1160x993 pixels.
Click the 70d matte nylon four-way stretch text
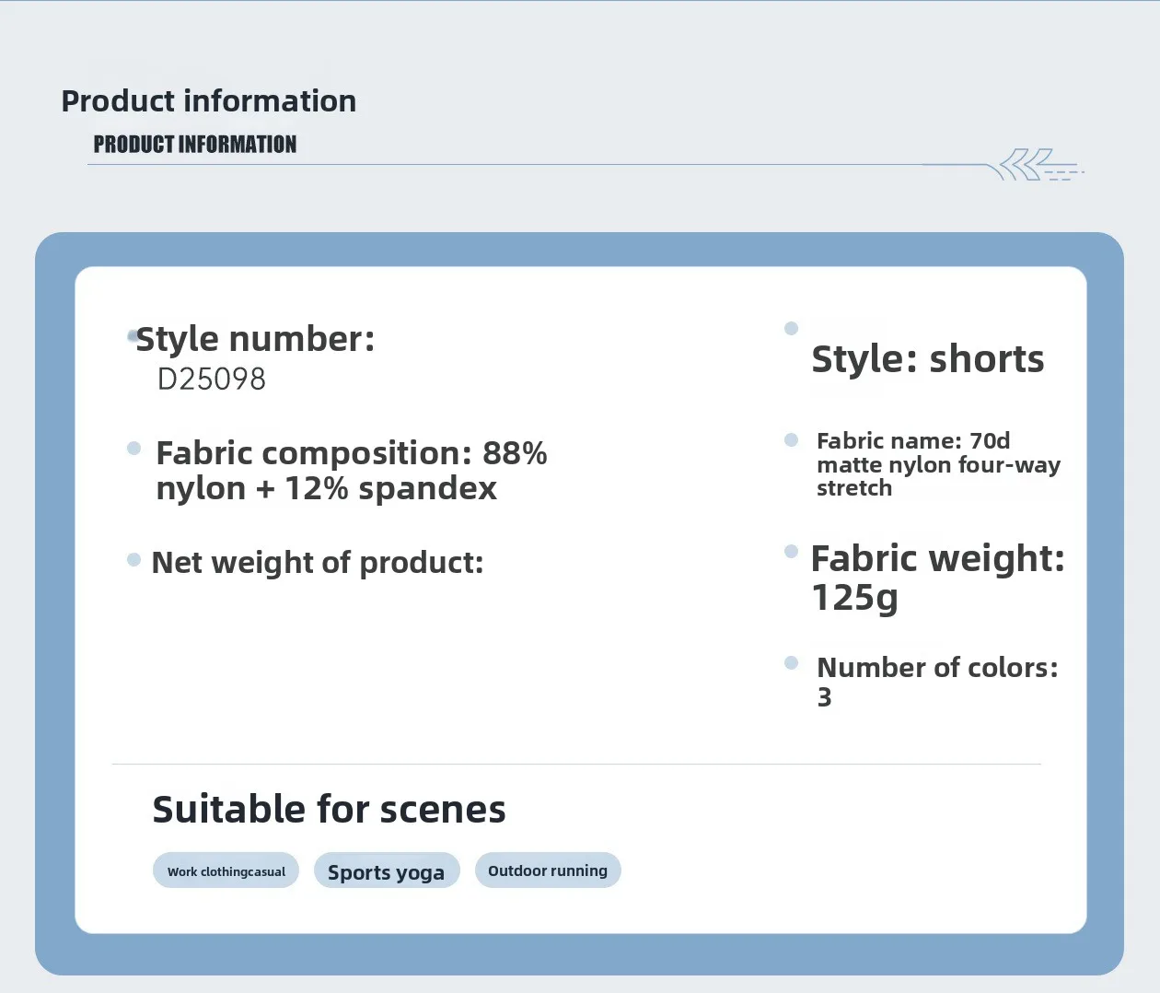(x=938, y=464)
